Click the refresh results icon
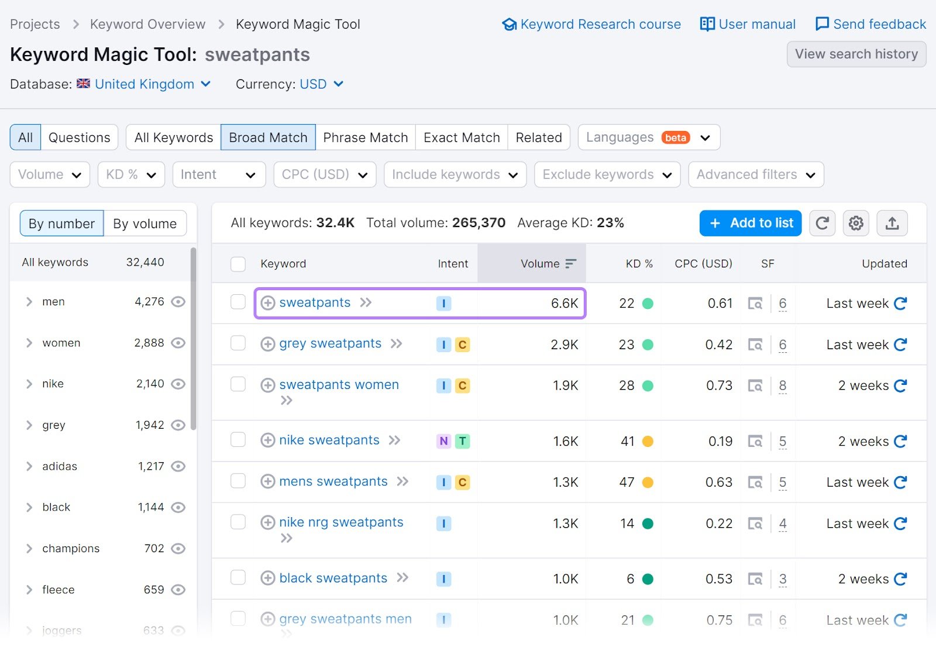The width and height of the screenshot is (936, 647). pyautogui.click(x=822, y=223)
